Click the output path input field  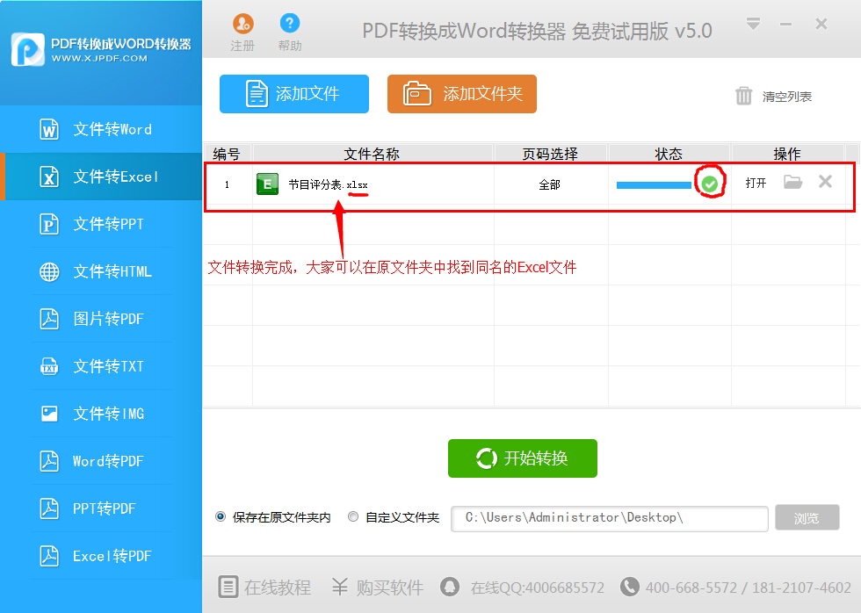(609, 519)
